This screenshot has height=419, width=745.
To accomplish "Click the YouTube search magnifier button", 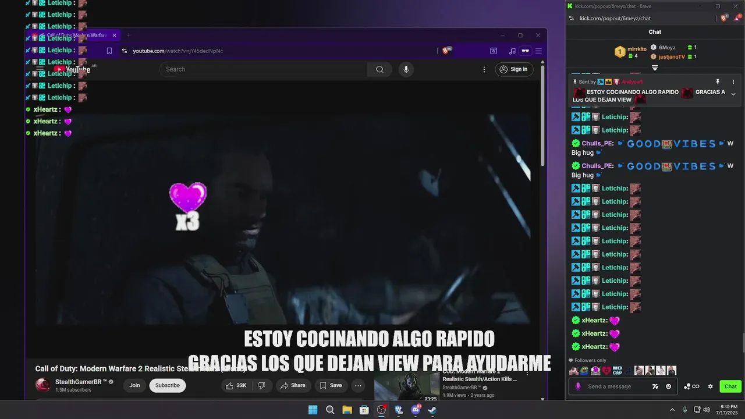I will click(x=379, y=69).
